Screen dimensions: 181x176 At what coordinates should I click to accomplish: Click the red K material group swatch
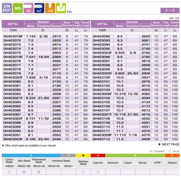[x=98, y=156]
